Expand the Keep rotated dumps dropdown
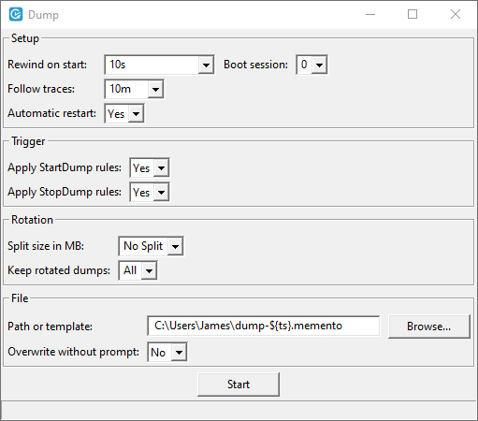 (x=138, y=270)
